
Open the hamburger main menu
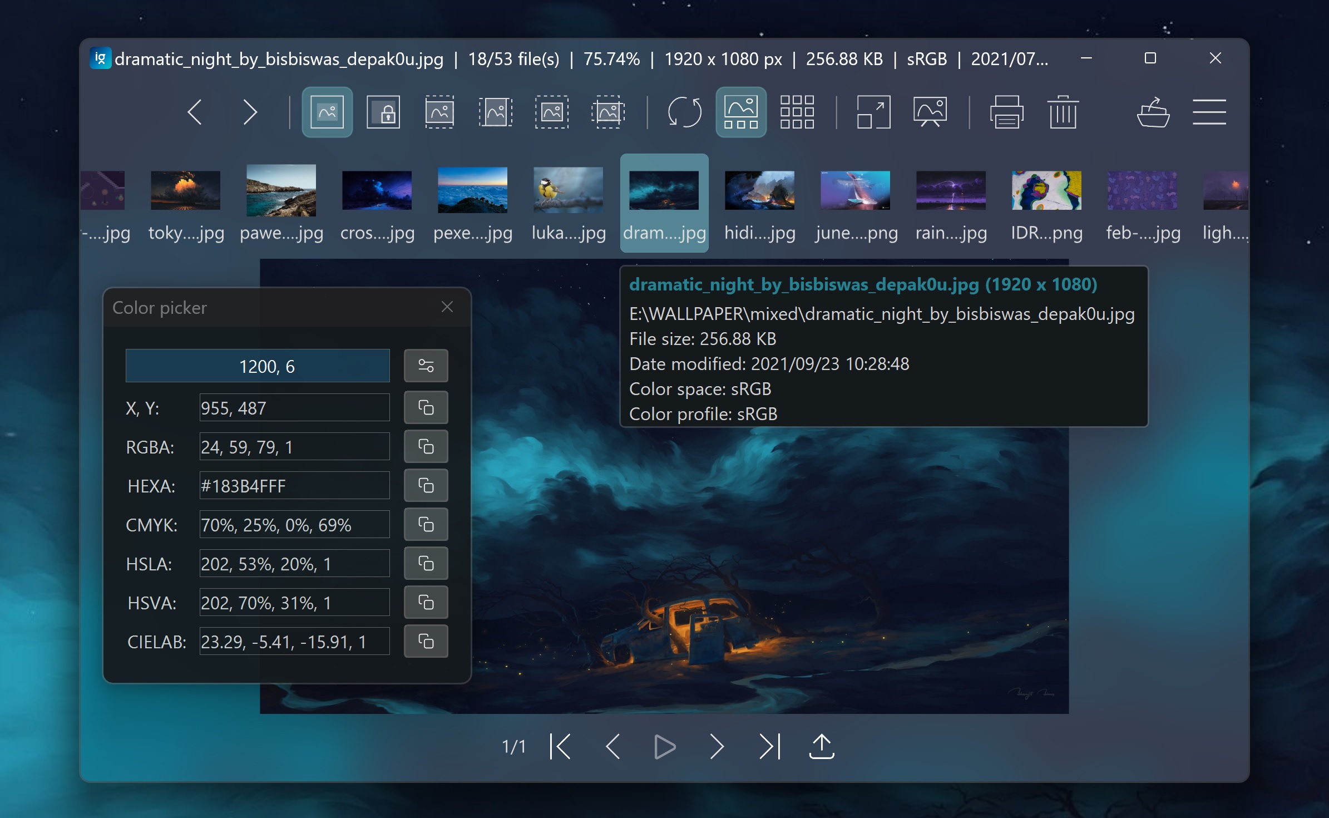pos(1209,112)
